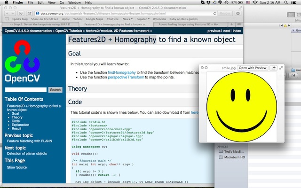Click the 'index' navigation link

[x=237, y=31]
